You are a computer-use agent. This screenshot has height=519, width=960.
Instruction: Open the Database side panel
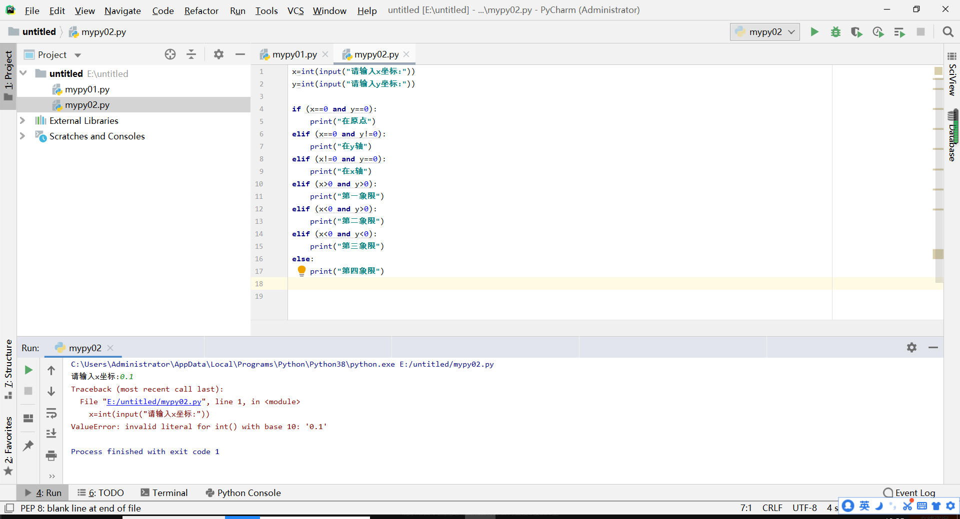click(x=952, y=136)
